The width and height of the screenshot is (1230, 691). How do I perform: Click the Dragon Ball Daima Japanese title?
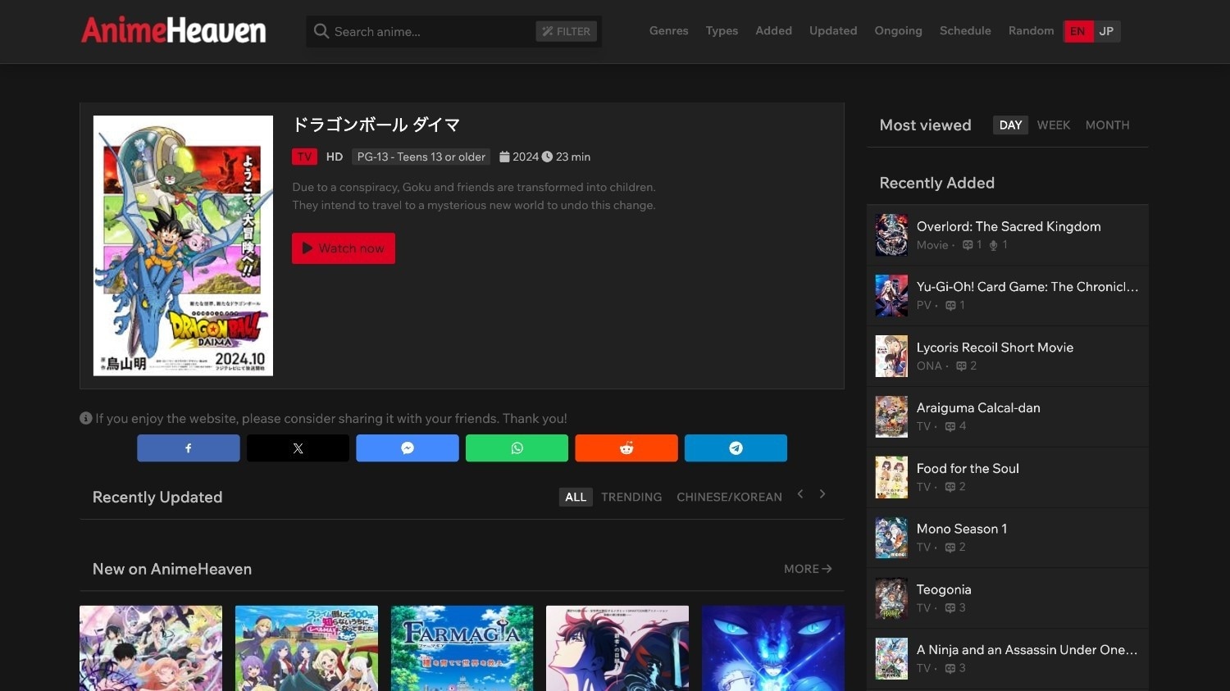[376, 125]
